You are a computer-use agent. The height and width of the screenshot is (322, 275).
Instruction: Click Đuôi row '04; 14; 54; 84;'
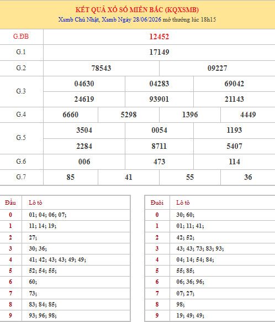pos(195,259)
